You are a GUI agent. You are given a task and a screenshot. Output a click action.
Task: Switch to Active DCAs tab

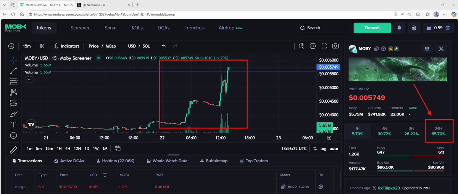click(x=69, y=161)
